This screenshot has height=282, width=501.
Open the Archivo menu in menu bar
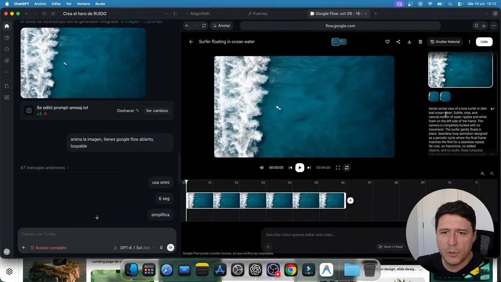40,4
